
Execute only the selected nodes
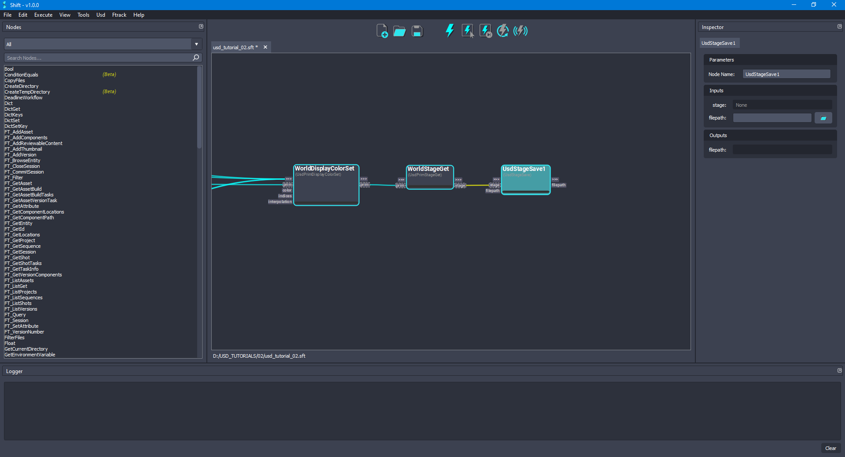pyautogui.click(x=467, y=30)
